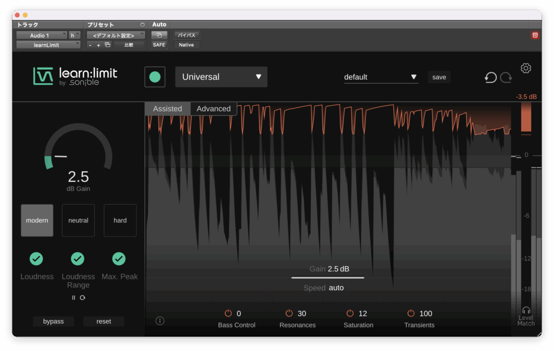Click the Max. Peak checkmark indicator
The height and width of the screenshot is (351, 554).
[119, 259]
